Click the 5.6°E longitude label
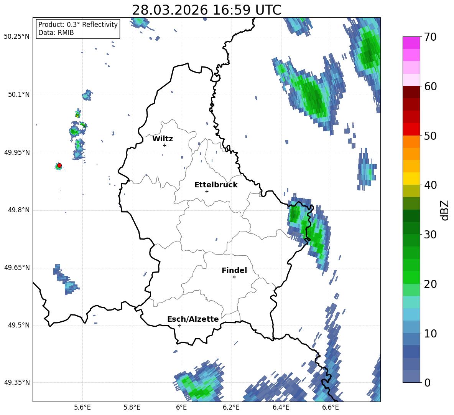Image resolution: width=454 pixels, height=415 pixels. click(x=82, y=407)
